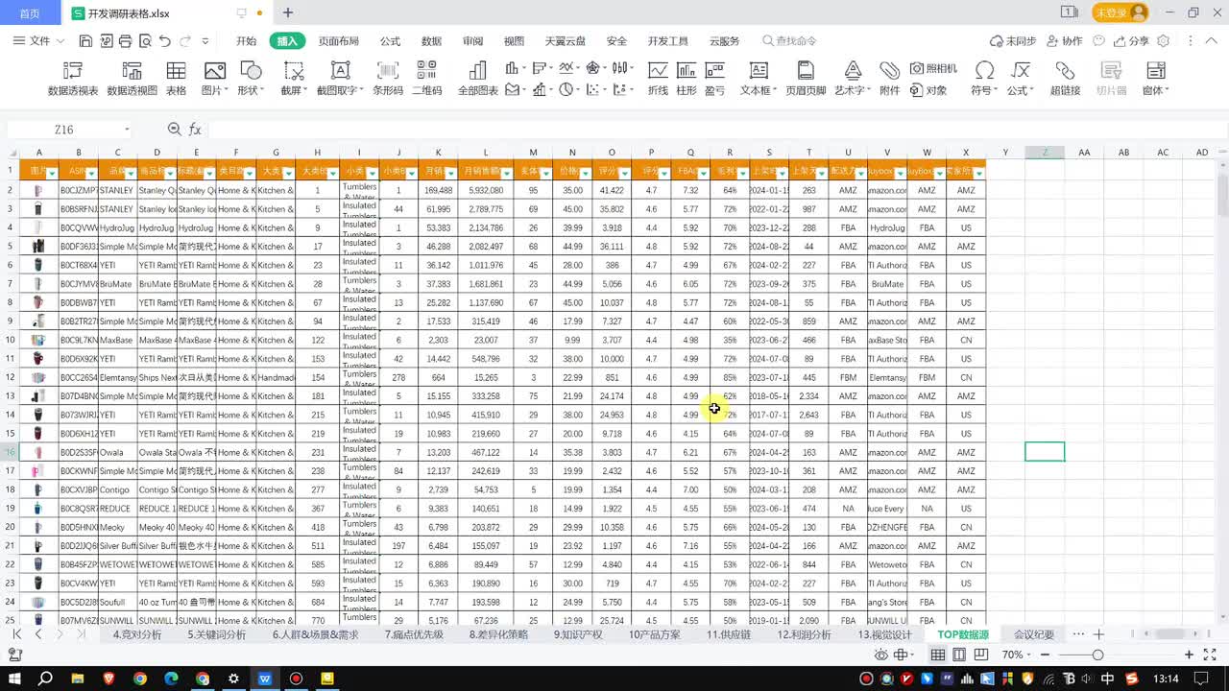
Task: Click the Save icon in quick toolbar
Action: pyautogui.click(x=85, y=41)
